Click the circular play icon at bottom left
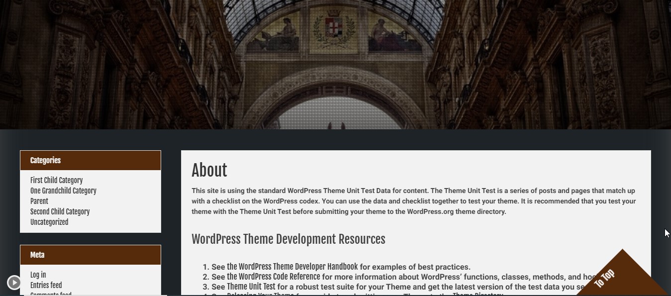This screenshot has width=671, height=296. point(13,282)
